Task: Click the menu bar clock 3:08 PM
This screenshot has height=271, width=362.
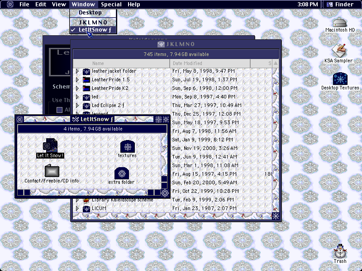Action: [x=308, y=4]
